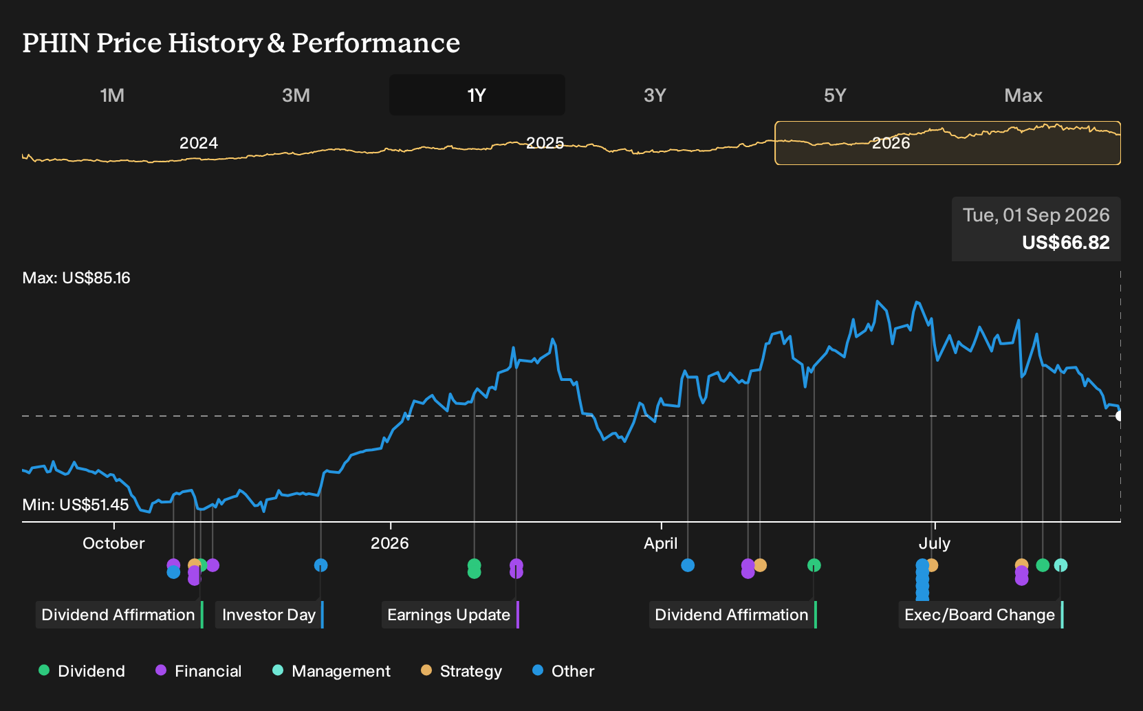
Task: Click the green marker above the right-hand Dividend Affirmation label
Action: click(814, 565)
